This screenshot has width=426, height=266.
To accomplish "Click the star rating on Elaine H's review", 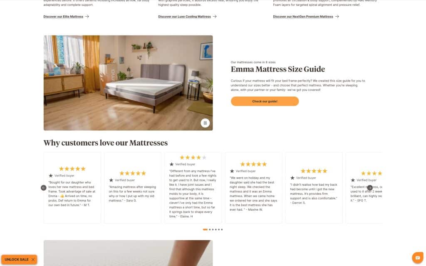I will (193, 157).
